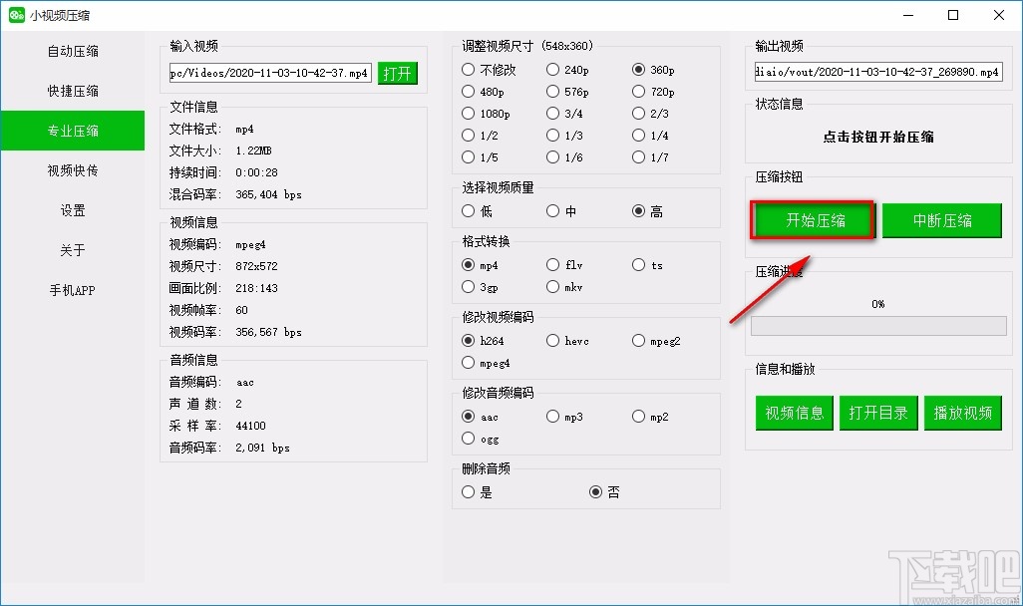Click 中断压缩 to abort compression
The height and width of the screenshot is (606, 1023).
pyautogui.click(x=942, y=220)
